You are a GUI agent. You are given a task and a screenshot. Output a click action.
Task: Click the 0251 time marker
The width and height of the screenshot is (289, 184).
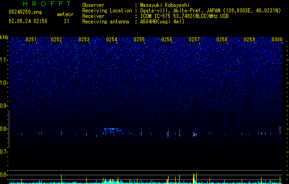point(31,40)
